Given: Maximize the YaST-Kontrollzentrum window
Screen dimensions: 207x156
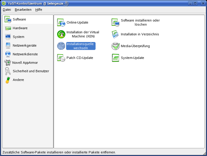Looking at the screenshot, I should coord(195,3).
